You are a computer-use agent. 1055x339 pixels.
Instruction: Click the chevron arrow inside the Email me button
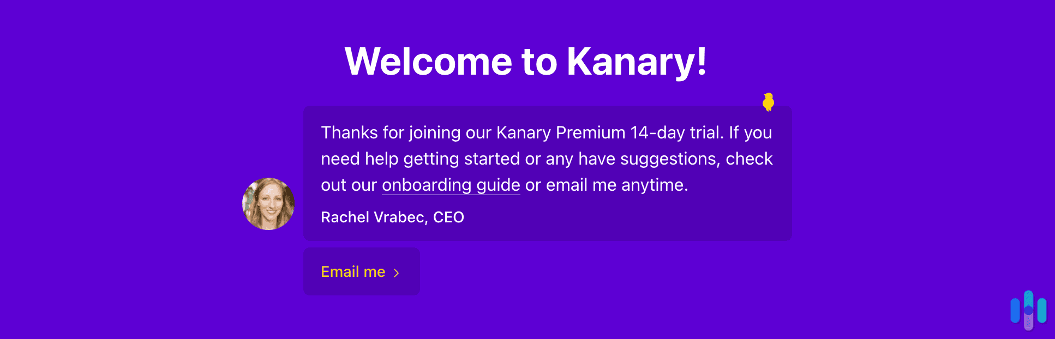397,272
